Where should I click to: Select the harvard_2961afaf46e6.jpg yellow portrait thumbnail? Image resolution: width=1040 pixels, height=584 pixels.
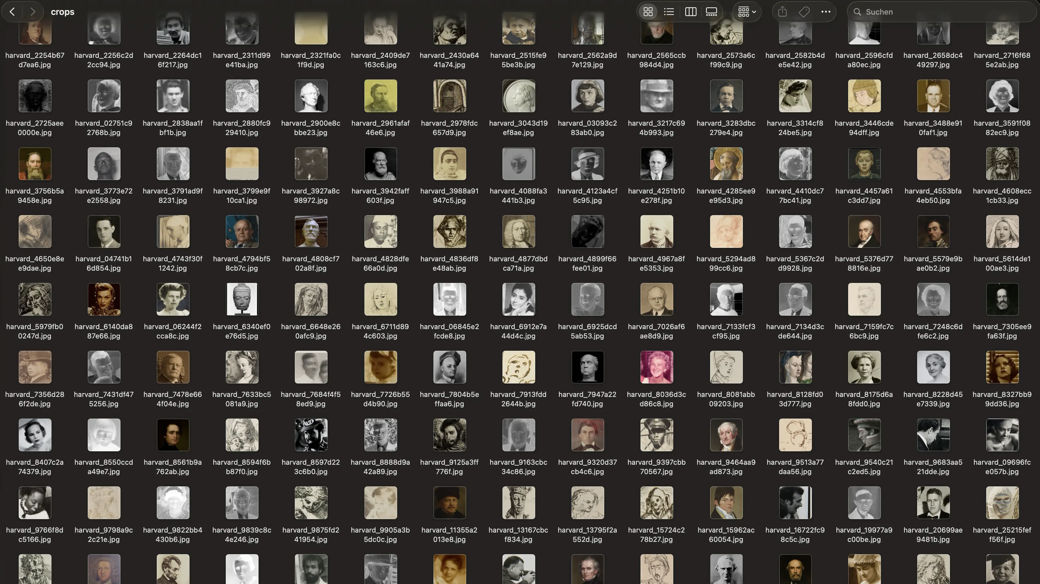pos(380,96)
